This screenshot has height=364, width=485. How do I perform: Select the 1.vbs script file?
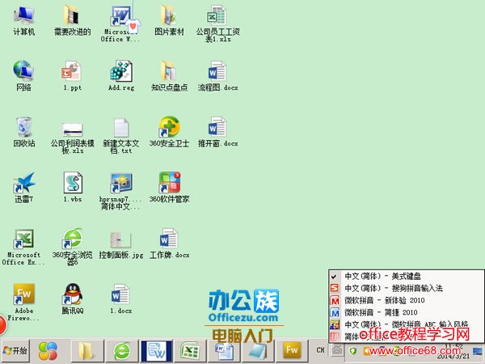(73, 188)
